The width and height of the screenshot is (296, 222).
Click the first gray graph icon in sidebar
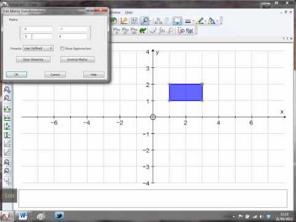tap(7, 144)
